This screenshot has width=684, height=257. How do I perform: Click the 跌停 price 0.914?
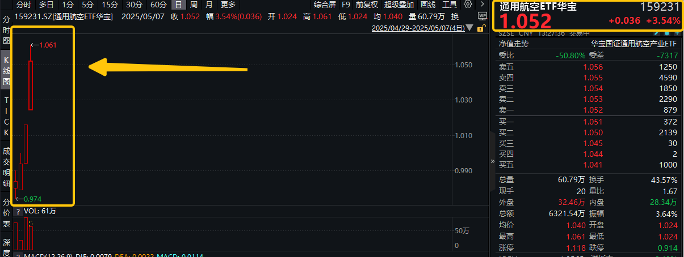click(668, 248)
